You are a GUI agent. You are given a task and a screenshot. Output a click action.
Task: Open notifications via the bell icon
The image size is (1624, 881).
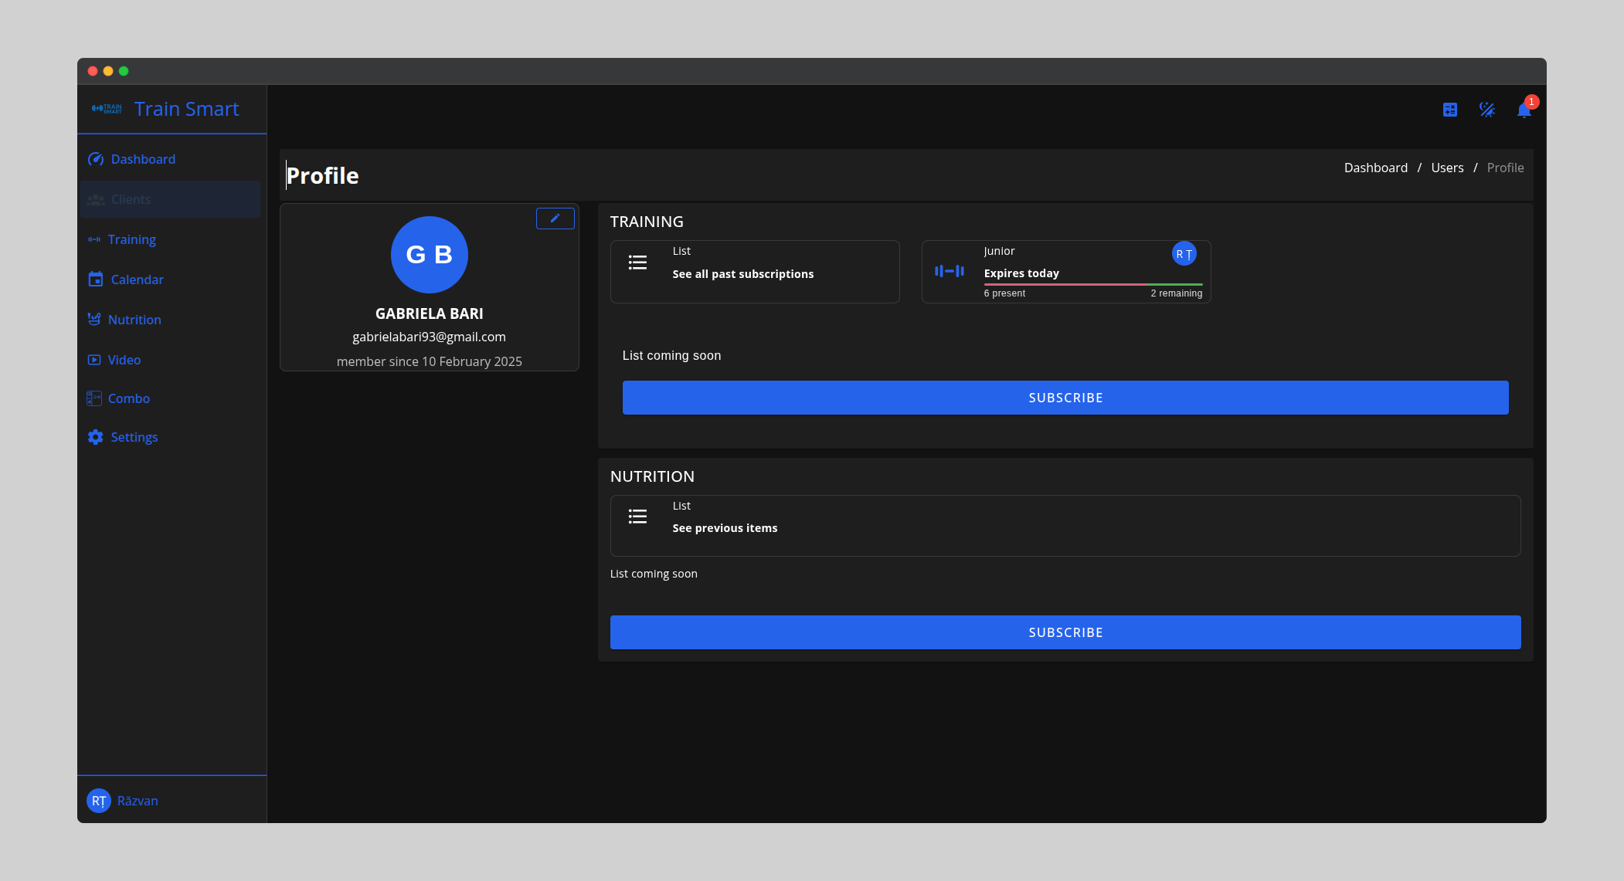click(1524, 110)
